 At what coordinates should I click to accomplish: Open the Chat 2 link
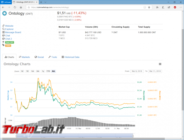pos(8,39)
